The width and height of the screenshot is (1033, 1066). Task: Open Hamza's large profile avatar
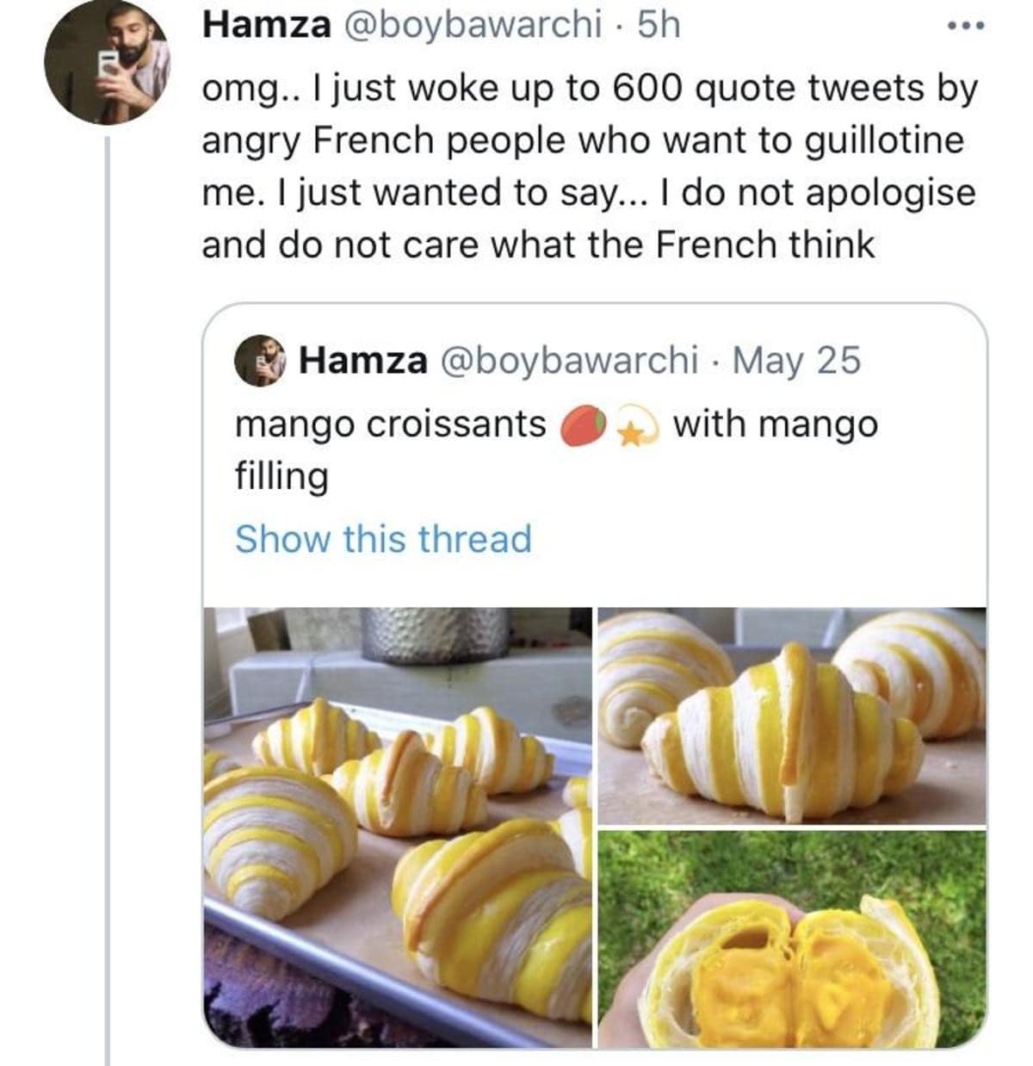(108, 64)
